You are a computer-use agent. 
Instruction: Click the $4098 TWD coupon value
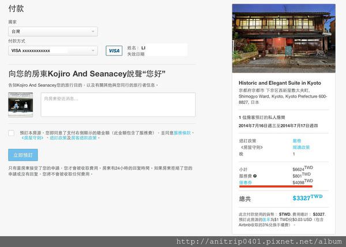pyautogui.click(x=303, y=182)
